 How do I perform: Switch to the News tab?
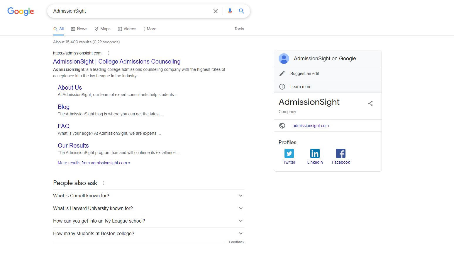coord(79,29)
